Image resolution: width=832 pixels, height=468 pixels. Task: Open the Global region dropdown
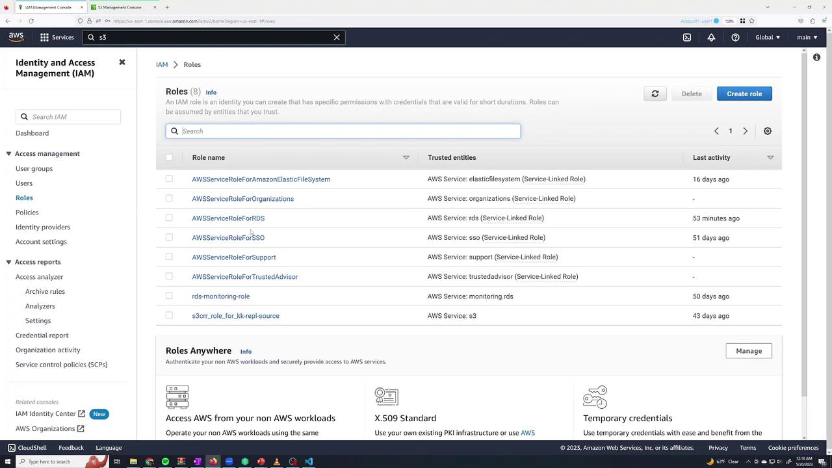(x=767, y=37)
